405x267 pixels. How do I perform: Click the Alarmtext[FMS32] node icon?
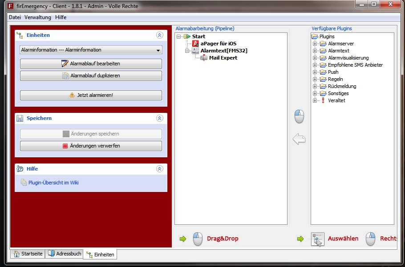[195, 51]
